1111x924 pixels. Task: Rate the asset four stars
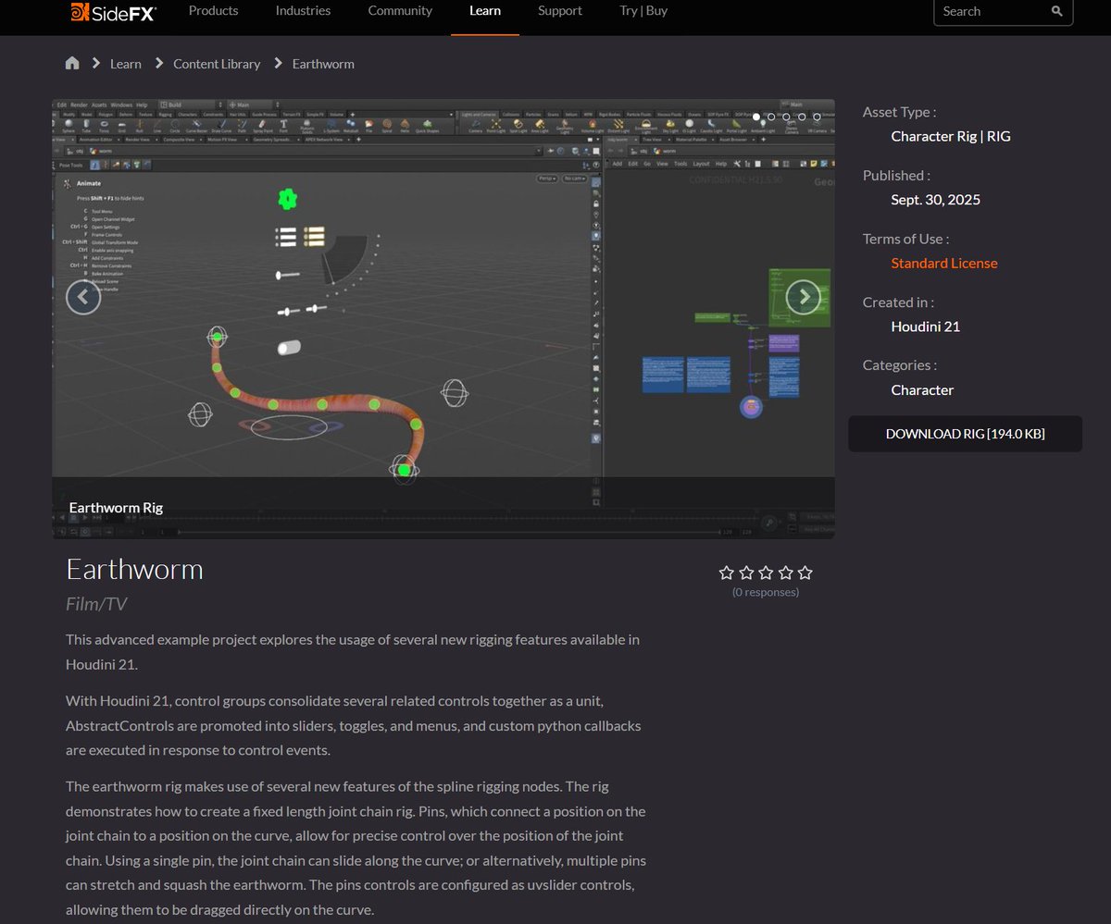tap(785, 573)
